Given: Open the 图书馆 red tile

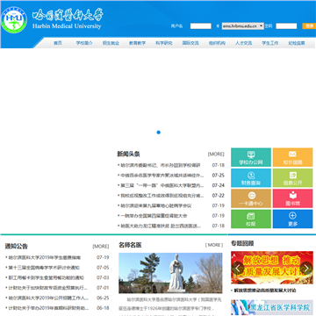Looking at the screenshot, I should click(x=292, y=198).
